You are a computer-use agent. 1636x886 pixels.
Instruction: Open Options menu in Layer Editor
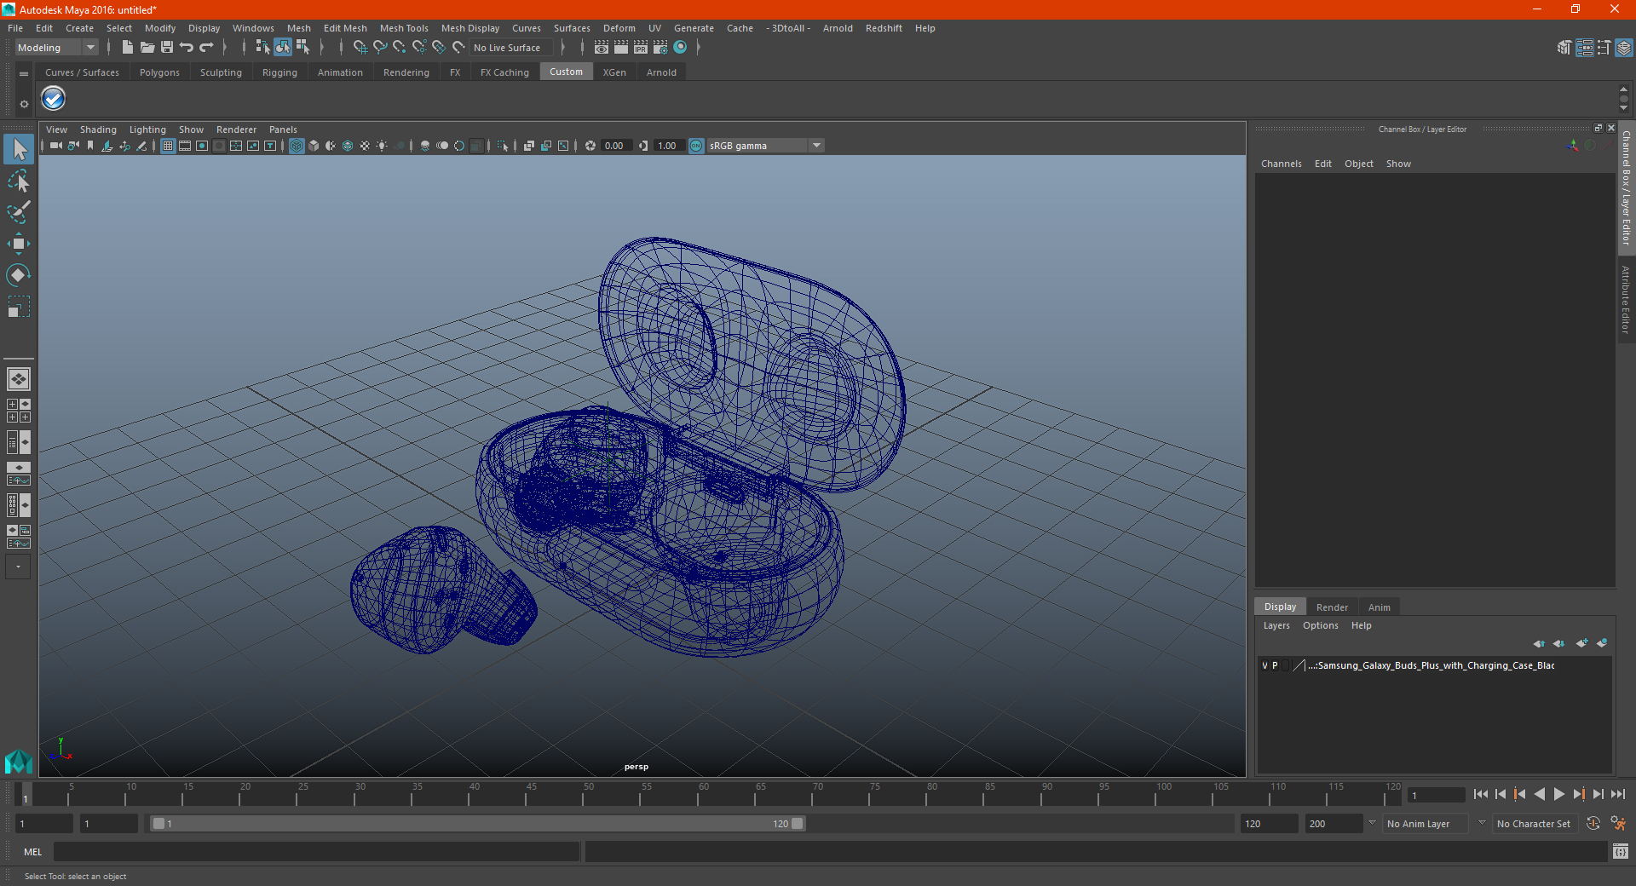pyautogui.click(x=1320, y=625)
